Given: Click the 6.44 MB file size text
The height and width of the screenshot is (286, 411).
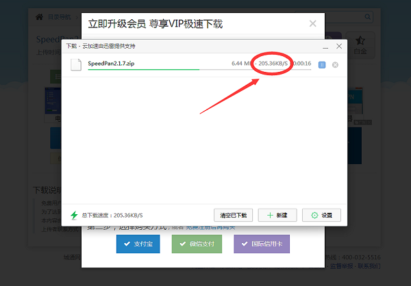Looking at the screenshot, I should click(241, 64).
